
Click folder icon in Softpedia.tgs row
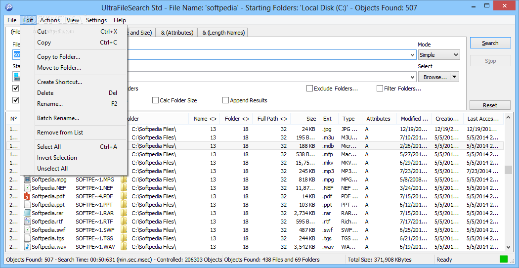pyautogui.click(x=124, y=238)
